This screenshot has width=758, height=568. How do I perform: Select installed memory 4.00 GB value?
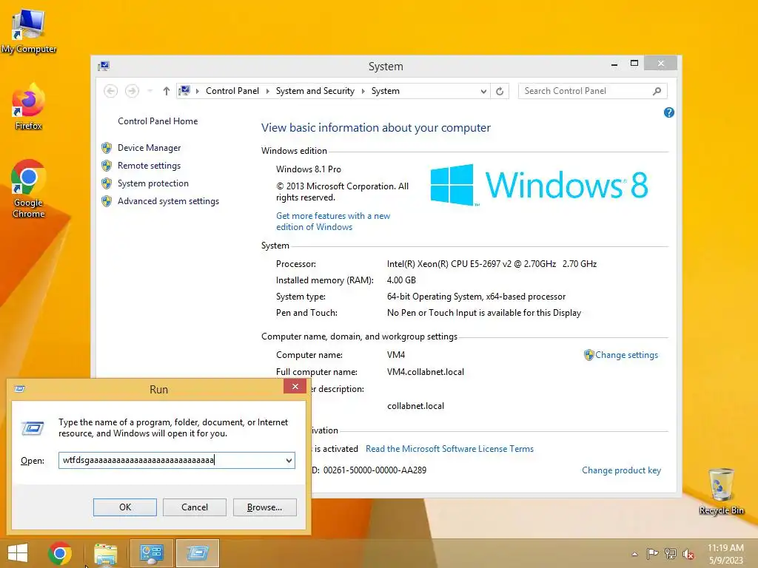[x=401, y=280]
